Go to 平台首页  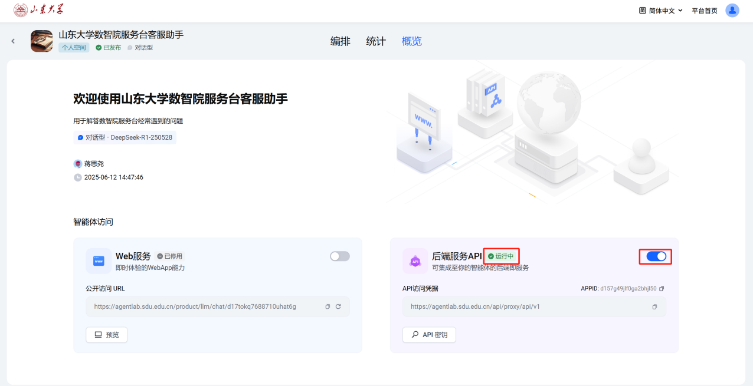705,11
